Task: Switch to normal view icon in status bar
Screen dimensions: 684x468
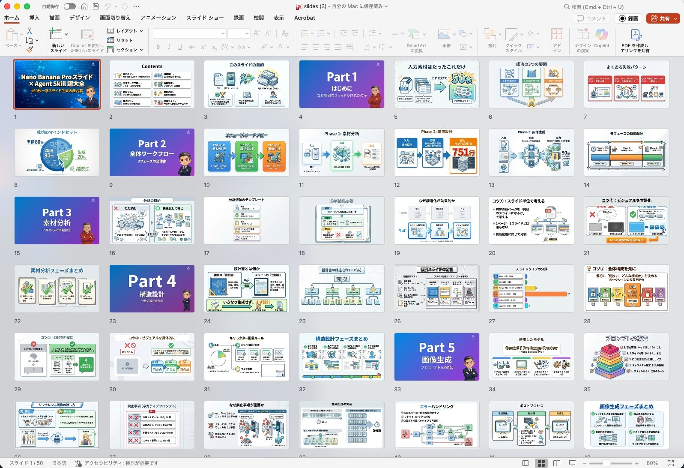Action: [526, 463]
